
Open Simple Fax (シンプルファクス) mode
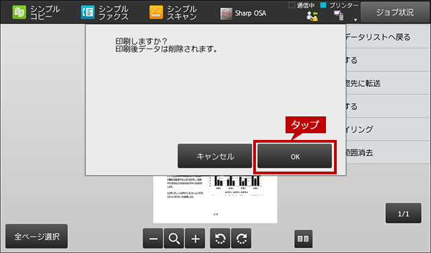point(105,13)
